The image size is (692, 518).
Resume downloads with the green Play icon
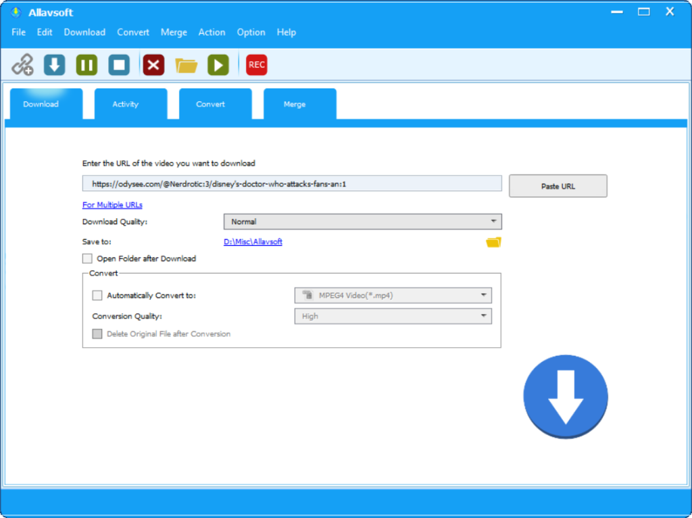pos(218,64)
